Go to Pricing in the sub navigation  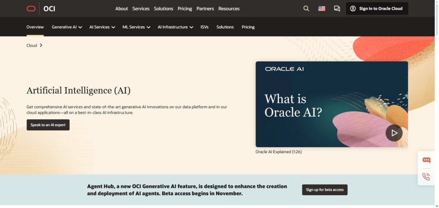(248, 27)
